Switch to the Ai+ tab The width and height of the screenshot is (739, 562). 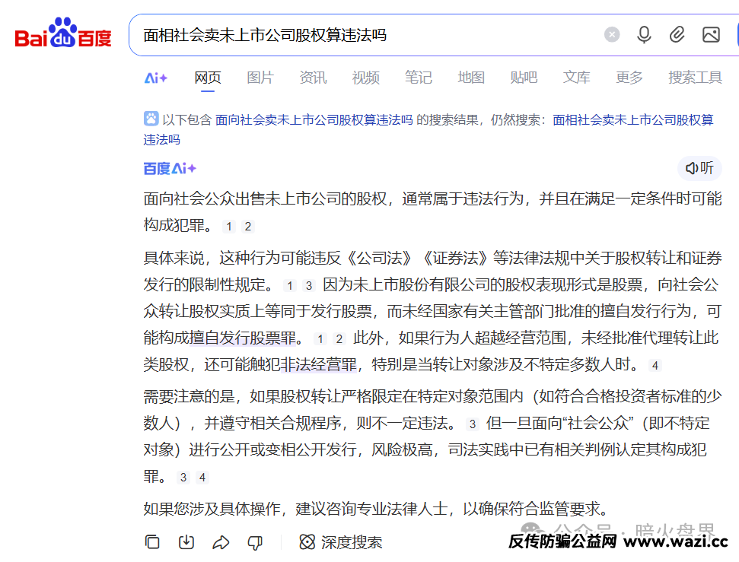click(x=156, y=78)
